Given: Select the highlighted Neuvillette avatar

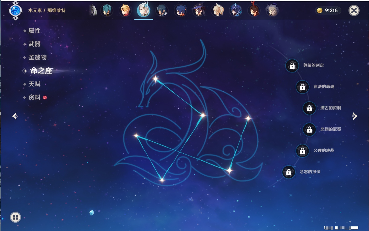Looking at the screenshot, I should [x=144, y=10].
